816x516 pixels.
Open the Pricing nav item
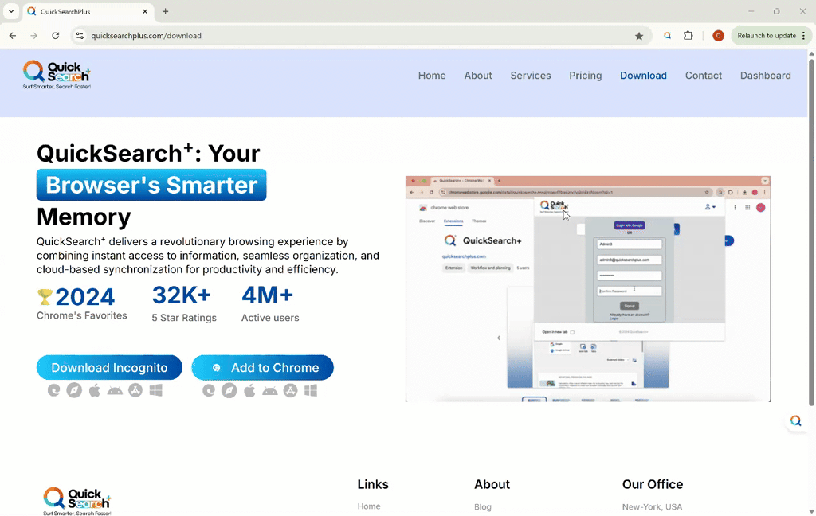click(585, 76)
